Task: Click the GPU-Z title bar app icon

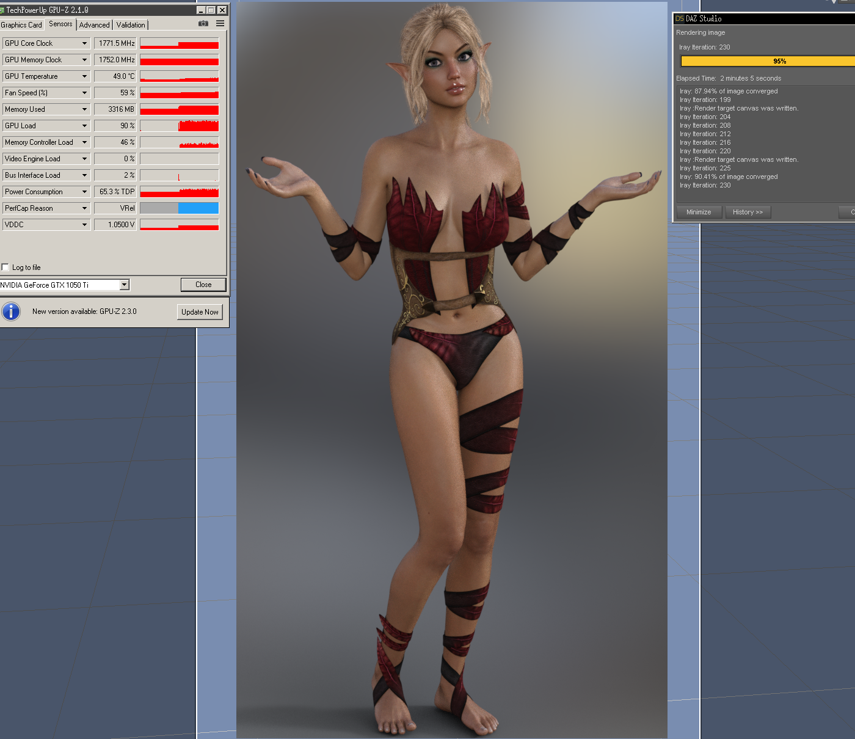Action: point(2,10)
